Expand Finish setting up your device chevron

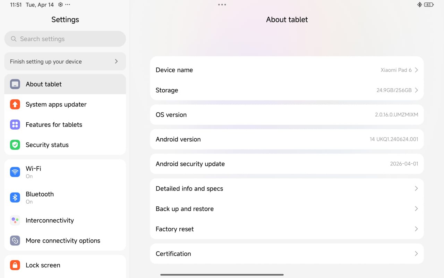click(x=116, y=61)
